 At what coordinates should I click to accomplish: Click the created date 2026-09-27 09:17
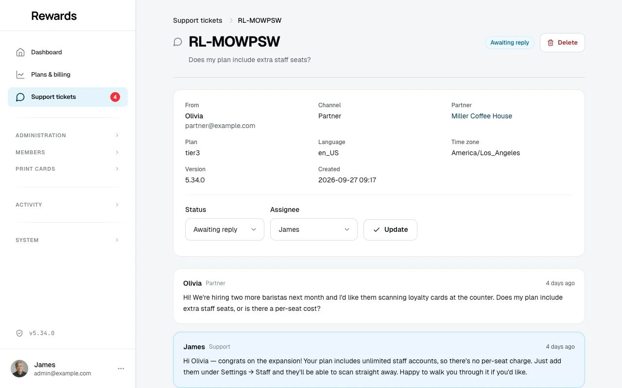tap(347, 180)
